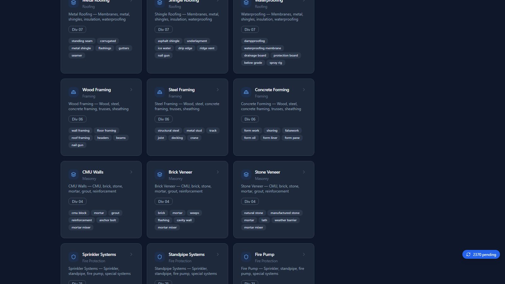505x284 pixels.
Task: Select the 'weather barrier' tag
Action: (x=286, y=220)
